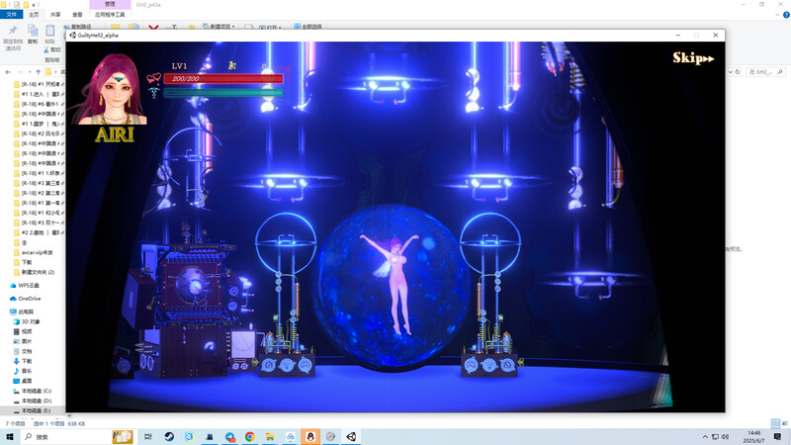This screenshot has width=791, height=445.
Task: Click the 剪切 scissors button in ribbon
Action: [x=52, y=50]
